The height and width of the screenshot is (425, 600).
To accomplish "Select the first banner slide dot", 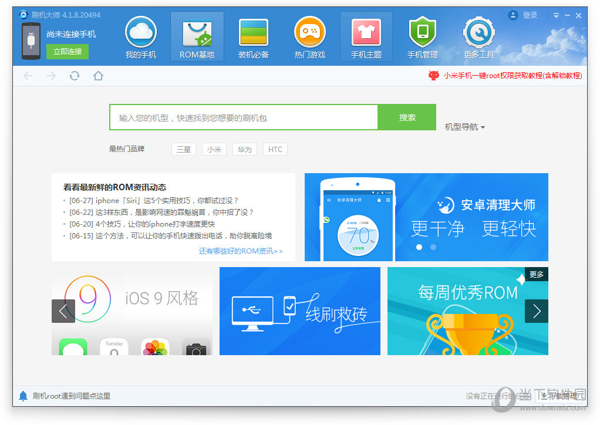I will [419, 247].
